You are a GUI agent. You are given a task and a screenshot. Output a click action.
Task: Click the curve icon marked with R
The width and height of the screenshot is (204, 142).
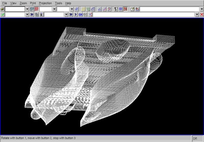click(109, 9)
